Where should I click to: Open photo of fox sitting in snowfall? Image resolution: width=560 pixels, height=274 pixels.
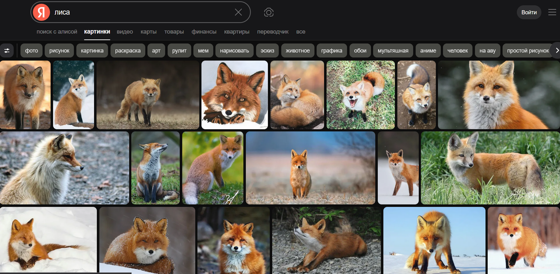click(74, 95)
